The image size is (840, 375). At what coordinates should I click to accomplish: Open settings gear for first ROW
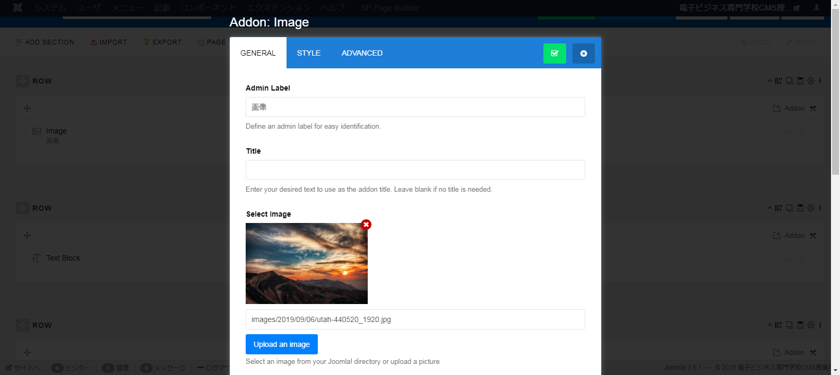(x=811, y=81)
